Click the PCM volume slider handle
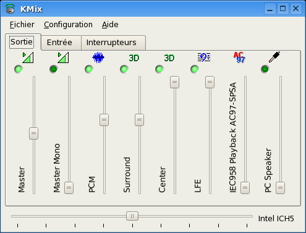The width and height of the screenshot is (306, 233). pyautogui.click(x=104, y=120)
